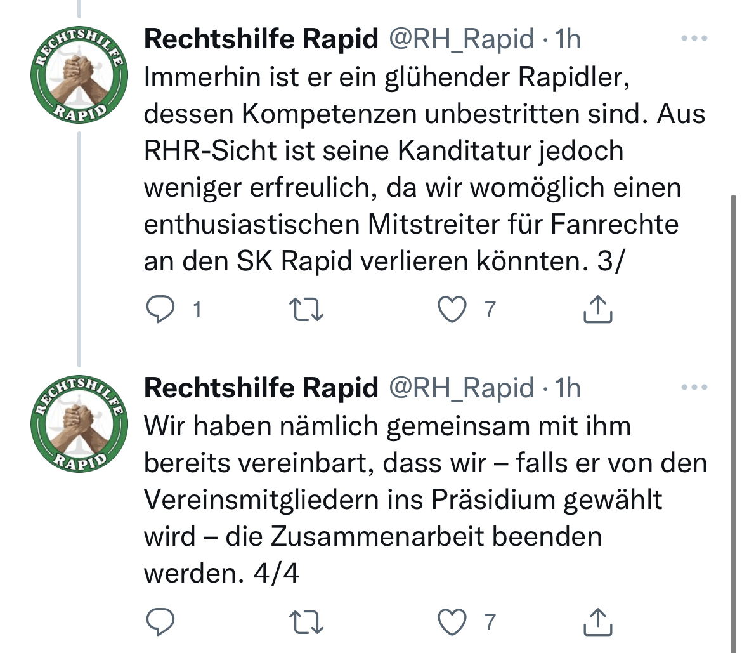Reply to the tweet ending in 3/
Image resolution: width=742 pixels, height=653 pixels.
[x=160, y=309]
